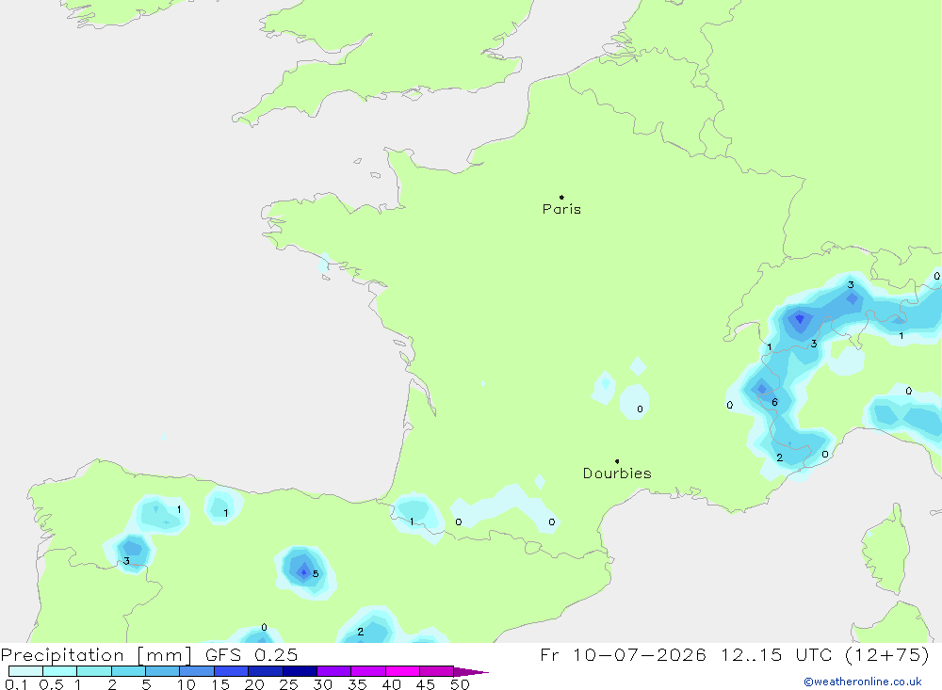Click the '12..15 UTC (12+75)' time text
The height and width of the screenshot is (690, 942).
[x=825, y=654]
